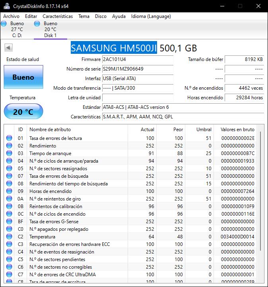
Task: Click status orb of apagados por replegado row
Action: [9, 229]
